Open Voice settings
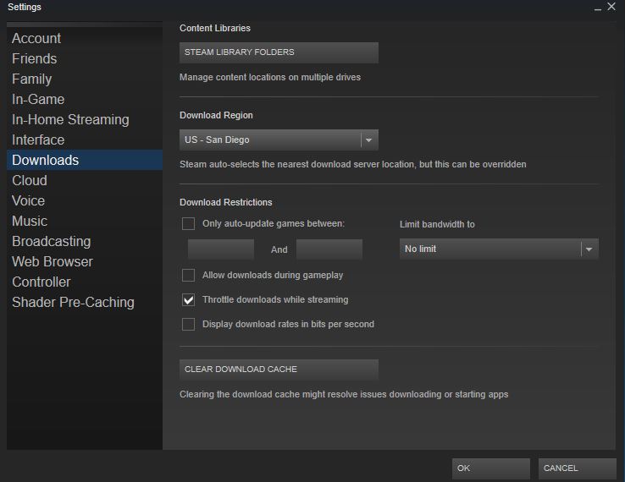Screen dimensions: 625x482 pyautogui.click(x=85, y=201)
